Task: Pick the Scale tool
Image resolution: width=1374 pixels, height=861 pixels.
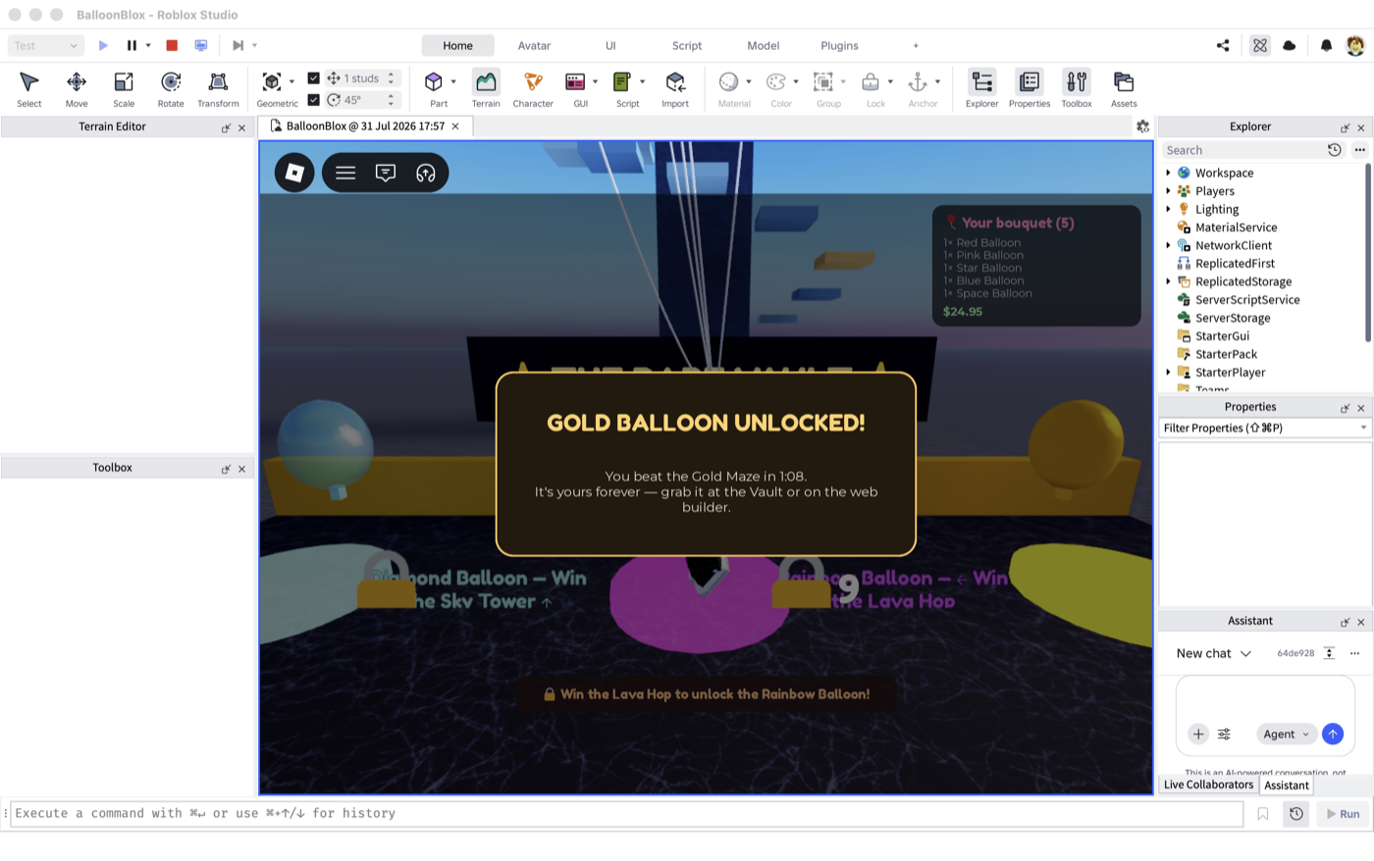Action: (x=124, y=88)
